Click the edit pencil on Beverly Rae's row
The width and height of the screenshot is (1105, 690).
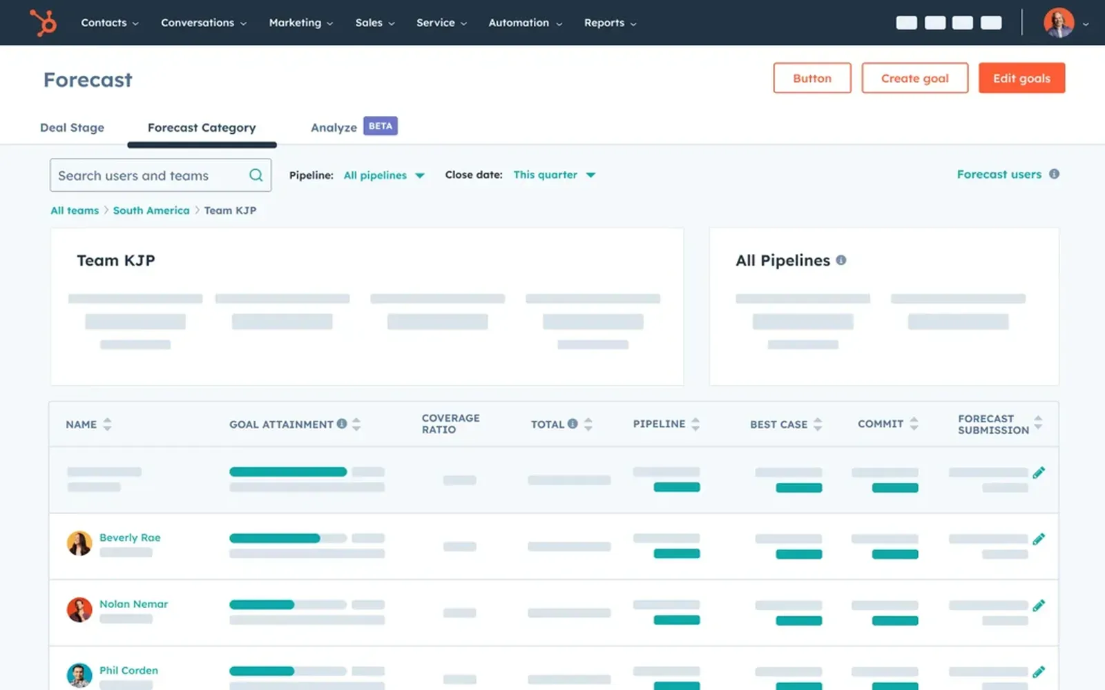point(1039,538)
